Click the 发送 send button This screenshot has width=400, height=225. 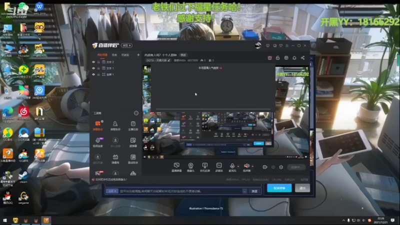coord(254,191)
